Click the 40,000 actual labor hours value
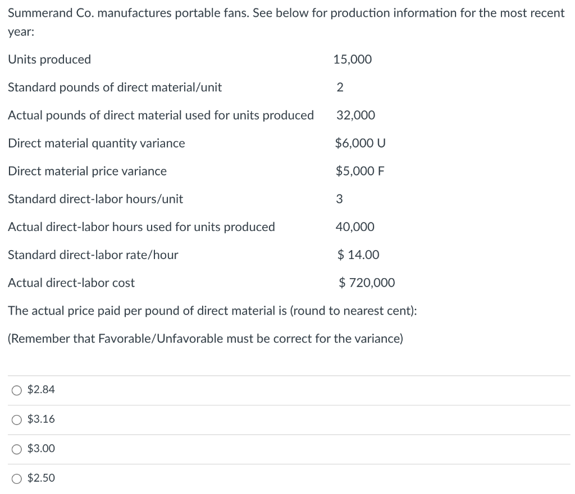Viewport: 575px width, 494px height. click(x=355, y=227)
